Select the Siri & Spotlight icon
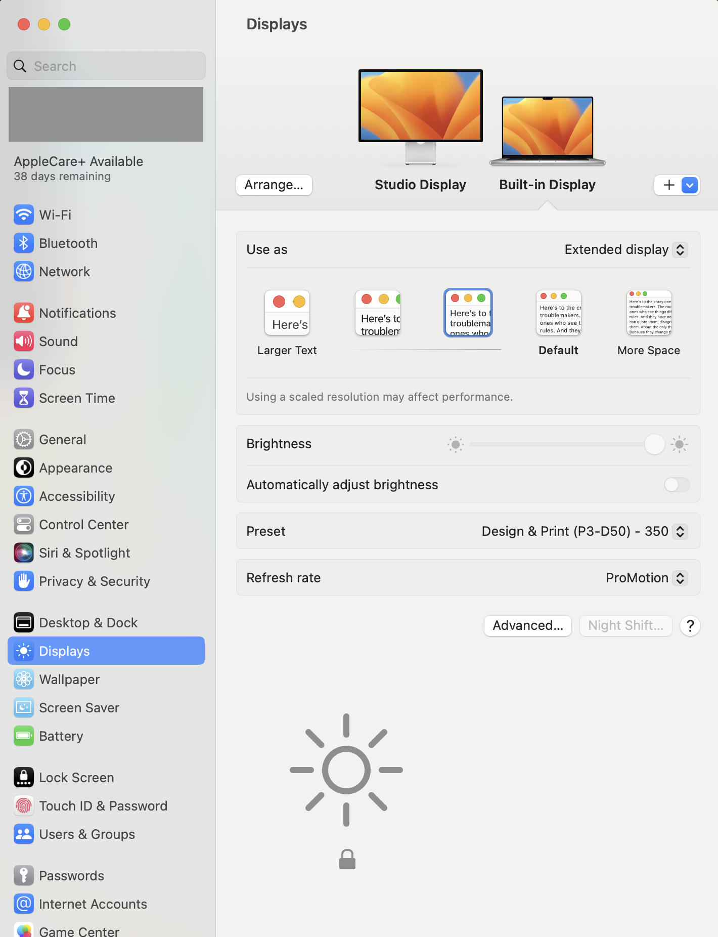718x937 pixels. click(24, 553)
